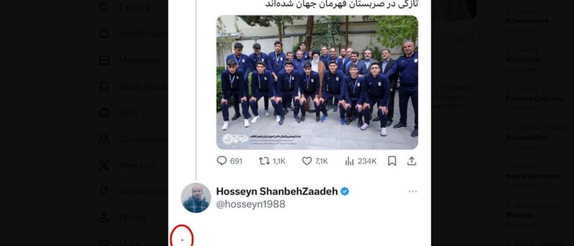Click the repost icon showing 1,1K
The width and height of the screenshot is (574, 246).
point(265,161)
